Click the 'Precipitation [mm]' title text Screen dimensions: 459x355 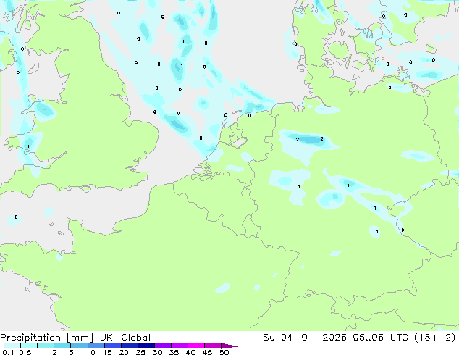(x=46, y=338)
